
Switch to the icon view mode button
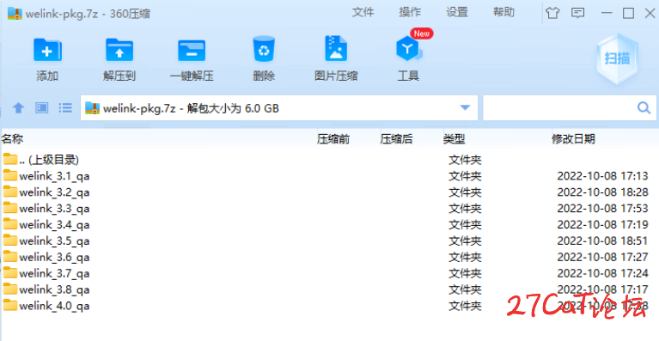[x=41, y=108]
